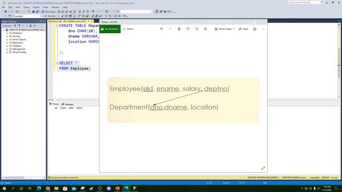Switch to the Messages tab
This screenshot has height=192, width=342.
click(x=68, y=104)
